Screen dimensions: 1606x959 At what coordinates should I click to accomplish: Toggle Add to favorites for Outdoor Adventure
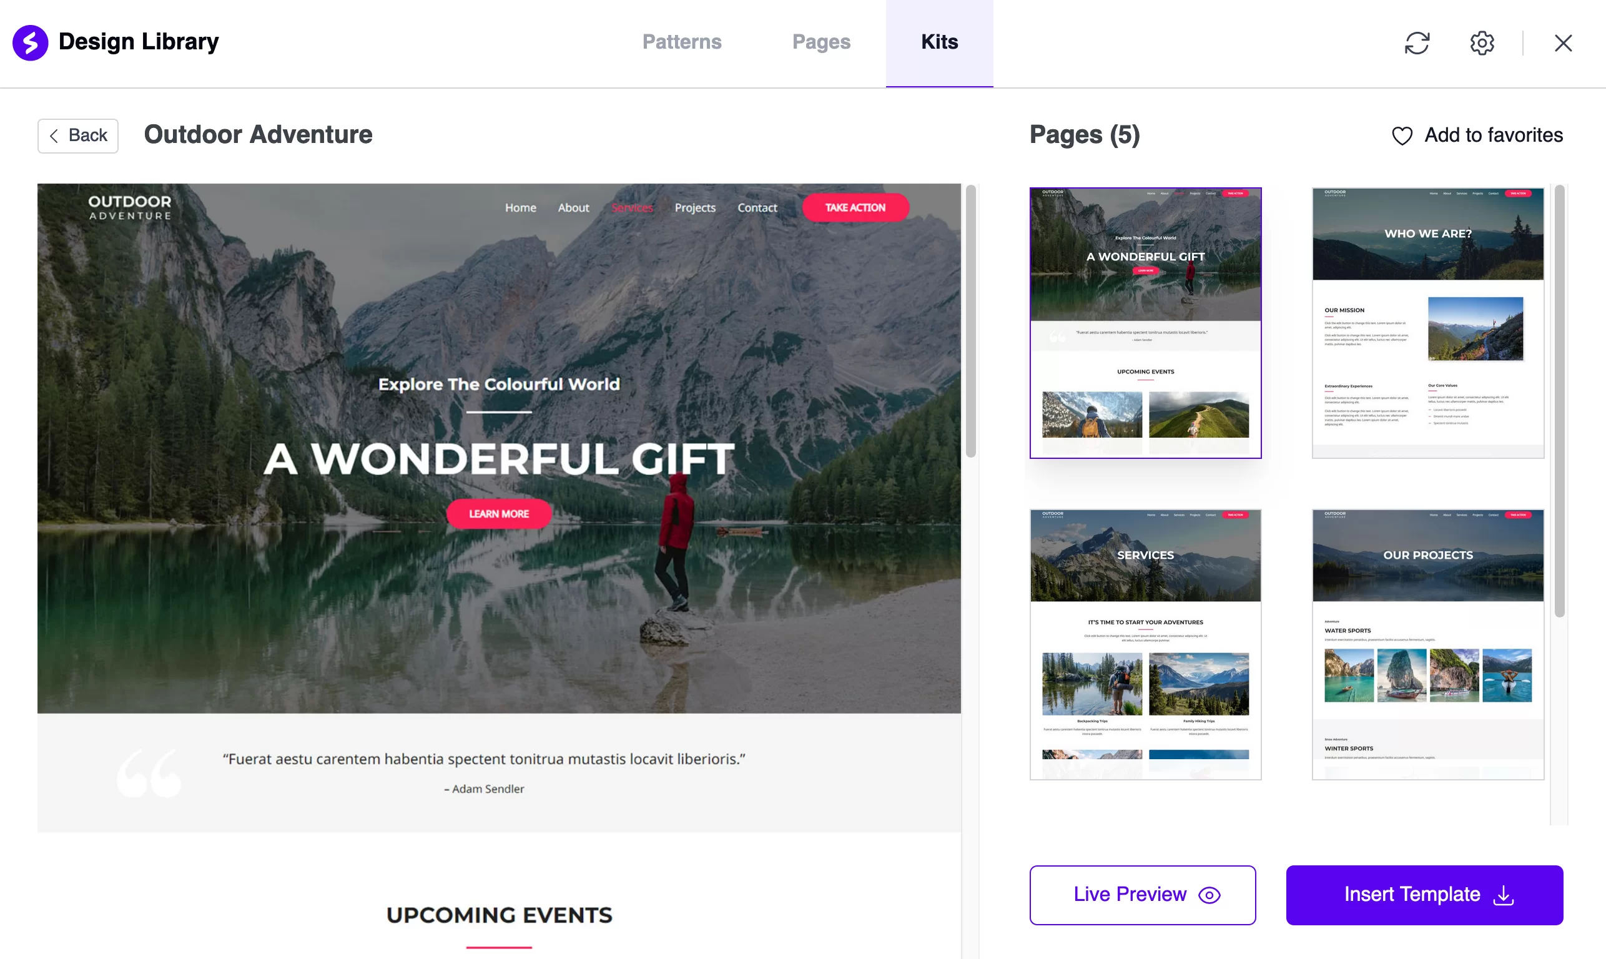click(x=1477, y=135)
